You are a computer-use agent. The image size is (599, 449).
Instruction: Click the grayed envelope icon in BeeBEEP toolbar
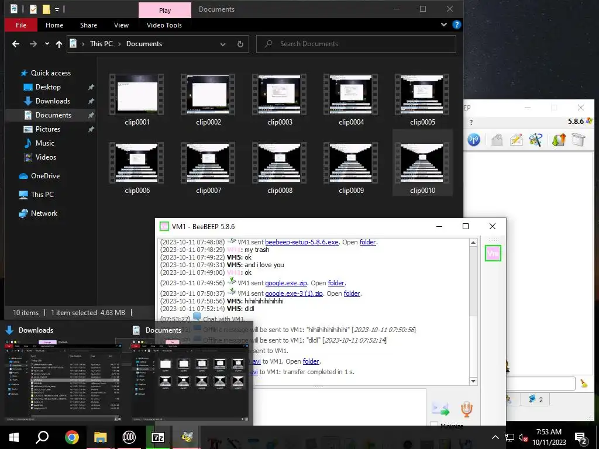pos(497,140)
